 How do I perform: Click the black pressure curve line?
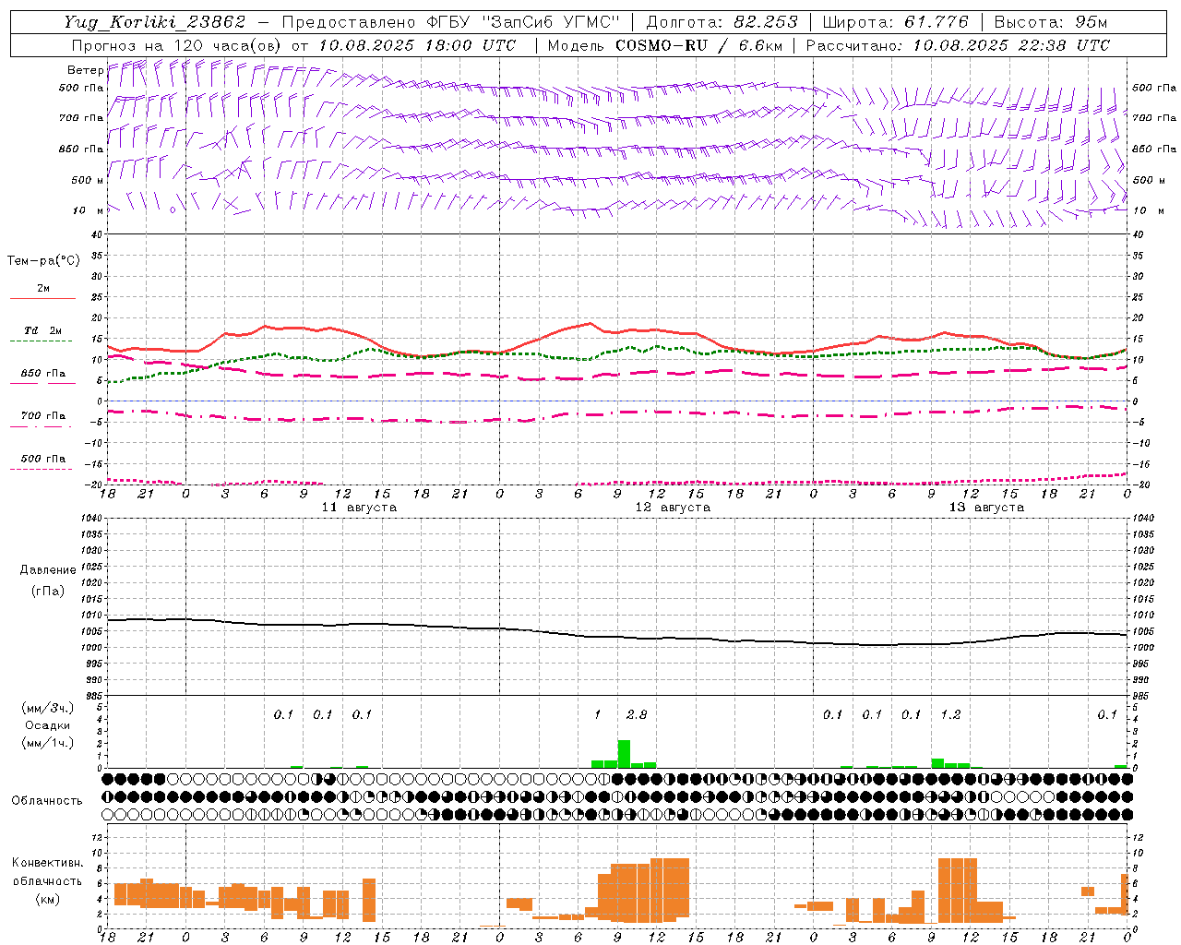pos(616,636)
